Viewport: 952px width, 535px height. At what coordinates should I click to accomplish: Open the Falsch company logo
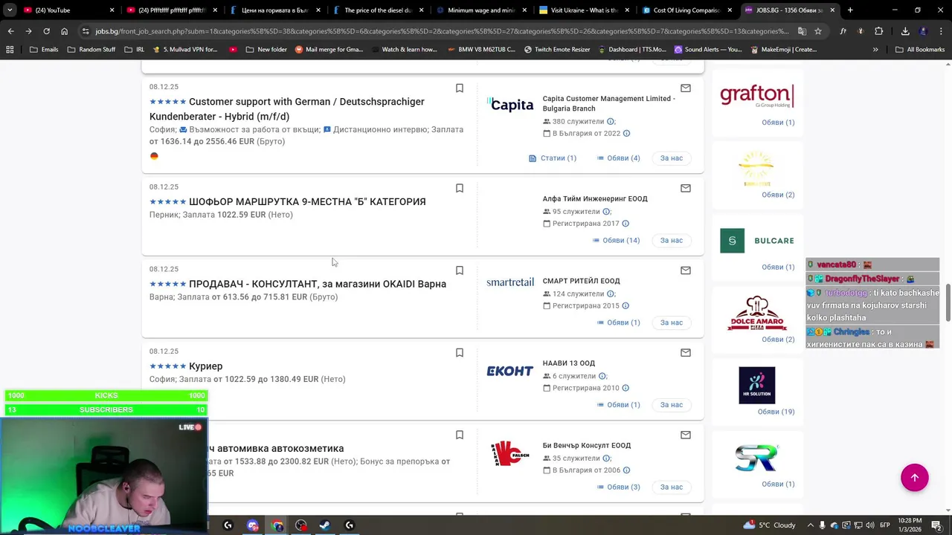509,453
